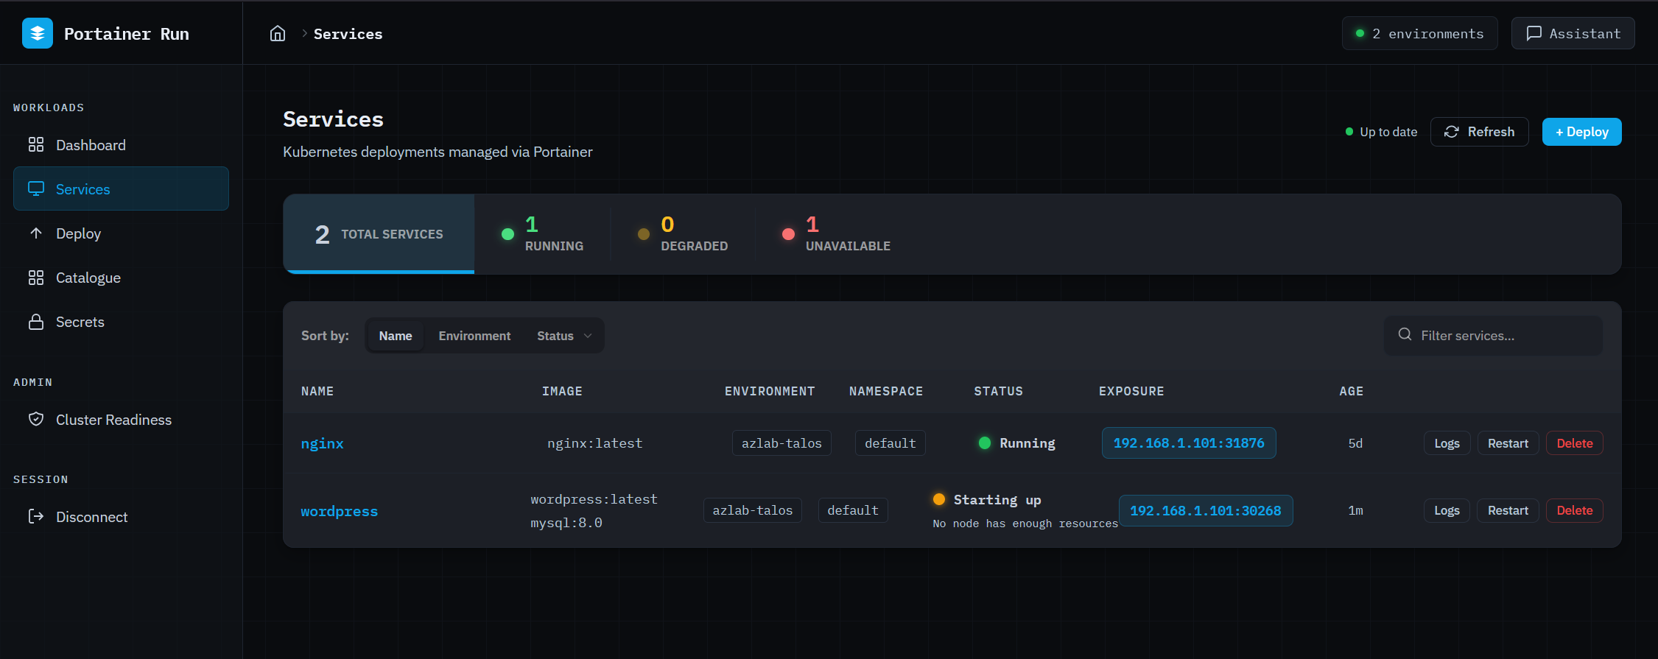Click the Filter services search field
The image size is (1658, 659).
coord(1493,335)
